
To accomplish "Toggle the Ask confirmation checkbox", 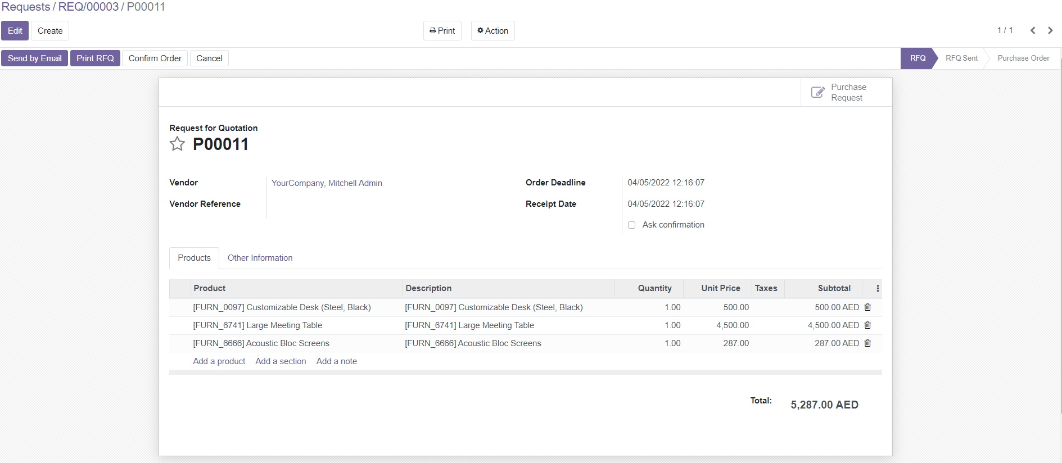I will point(632,225).
